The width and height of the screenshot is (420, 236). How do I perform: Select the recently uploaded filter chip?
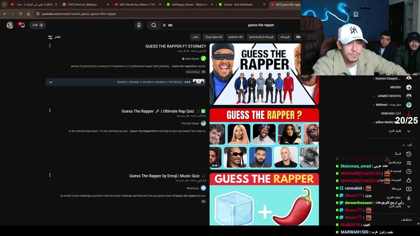[x=214, y=37]
